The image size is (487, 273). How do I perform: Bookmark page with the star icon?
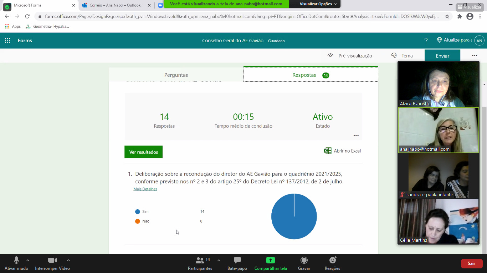(447, 16)
